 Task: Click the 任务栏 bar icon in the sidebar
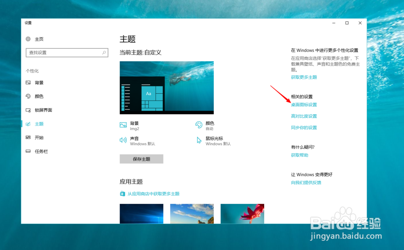pos(28,151)
